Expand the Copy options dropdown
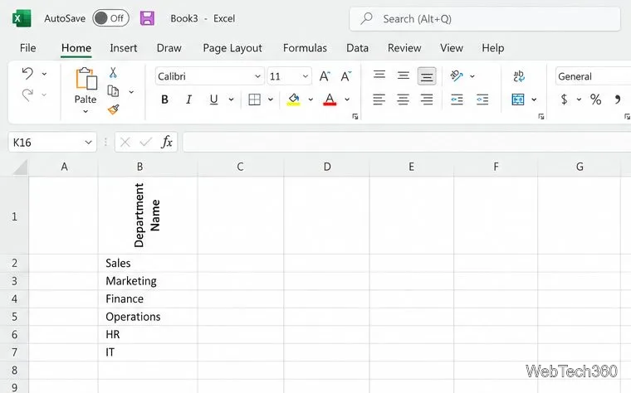Screen dimensions: 631x393 pyautogui.click(x=131, y=92)
